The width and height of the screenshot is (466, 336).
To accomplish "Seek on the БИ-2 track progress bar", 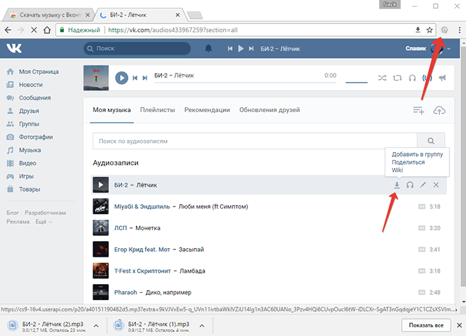I will tap(245, 82).
